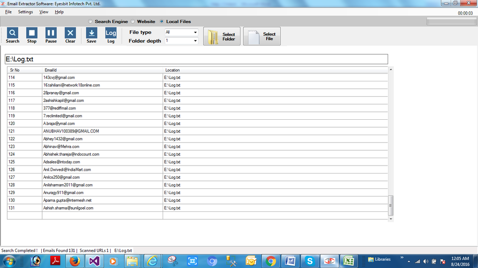Select row Abhey1432@gmail.com

[x=198, y=139]
